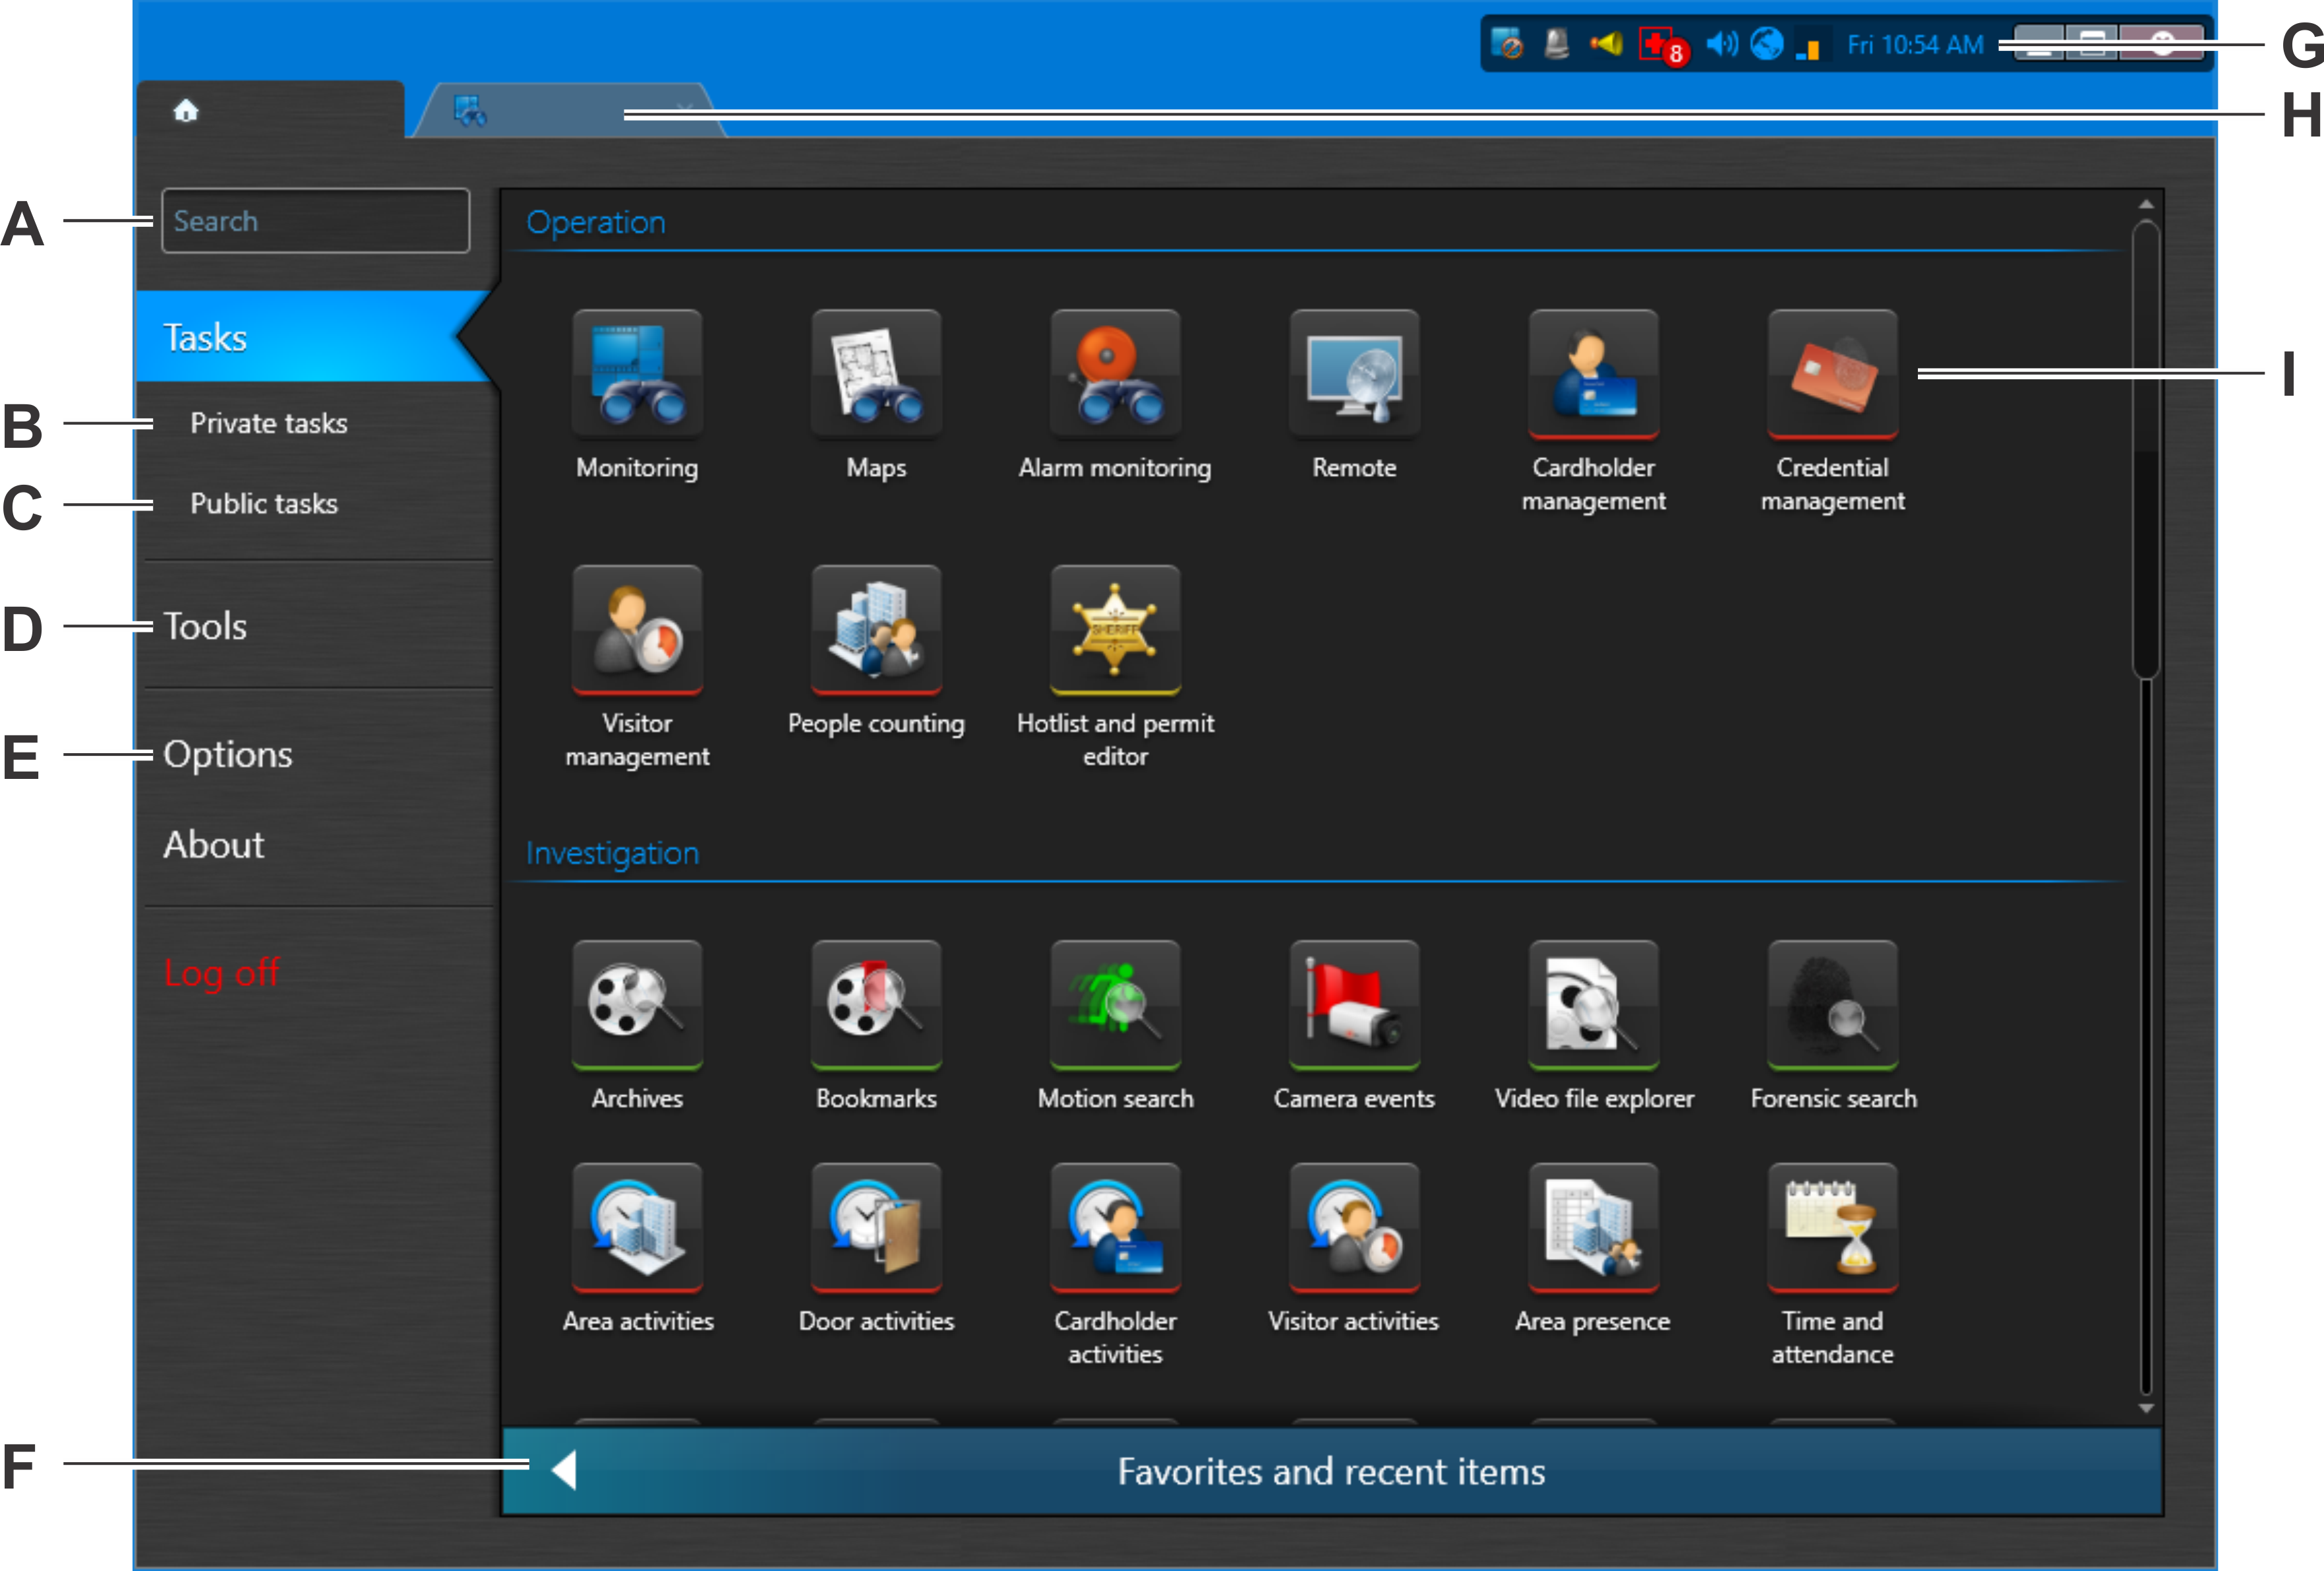Click the blue globe tray icon
The height and width of the screenshot is (1571, 2324).
pyautogui.click(x=1766, y=44)
